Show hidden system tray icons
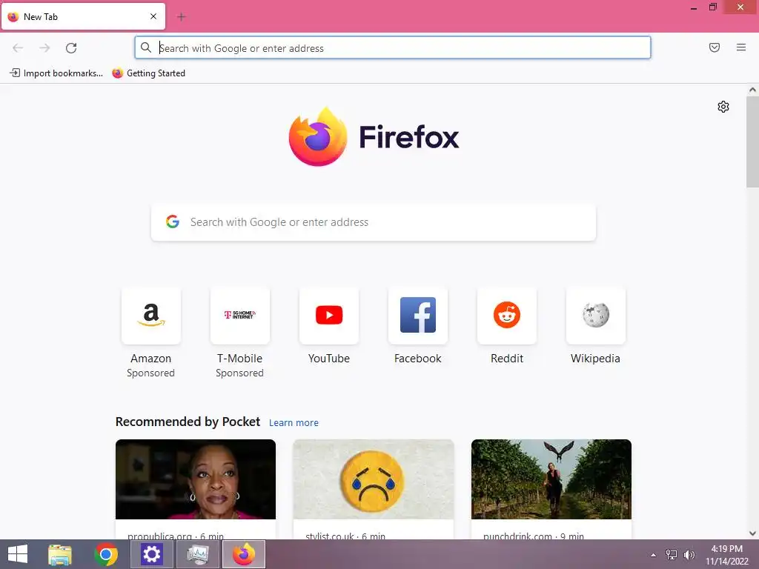759x569 pixels. point(653,555)
